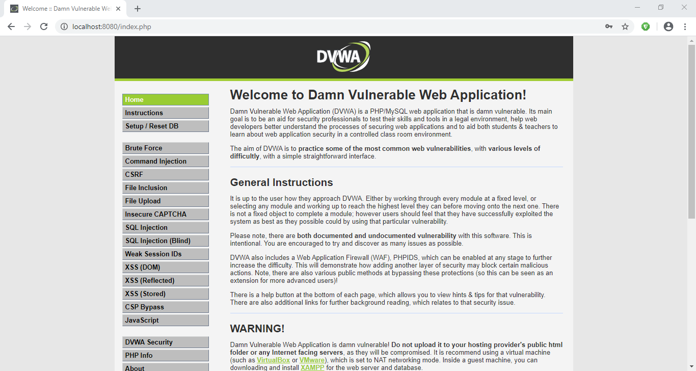Open the Chrome three-dot menu
This screenshot has width=696, height=371.
[x=685, y=26]
